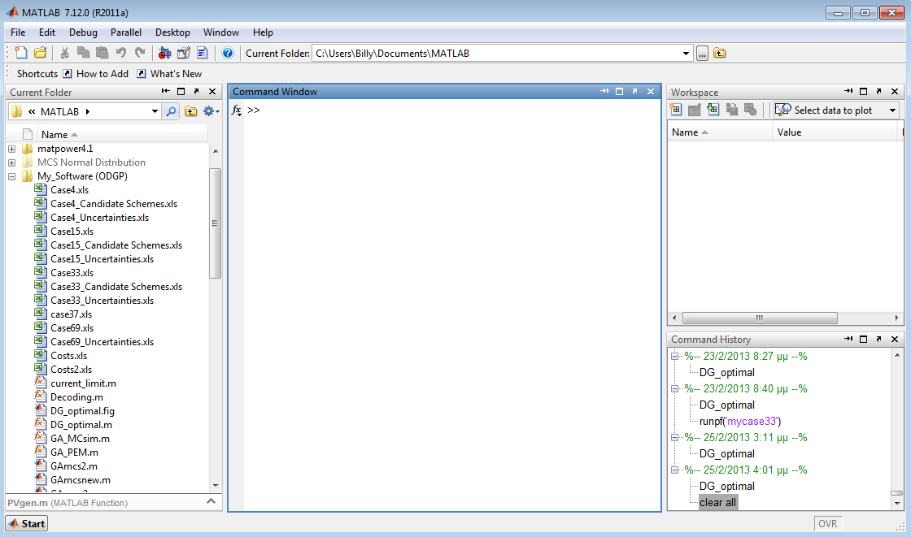Click Select data to plot button

830,110
